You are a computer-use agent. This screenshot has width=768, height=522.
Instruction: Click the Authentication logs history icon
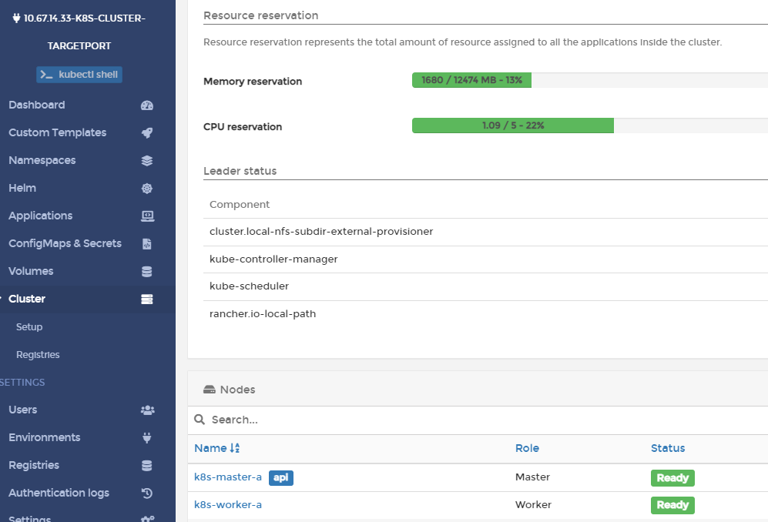[147, 494]
